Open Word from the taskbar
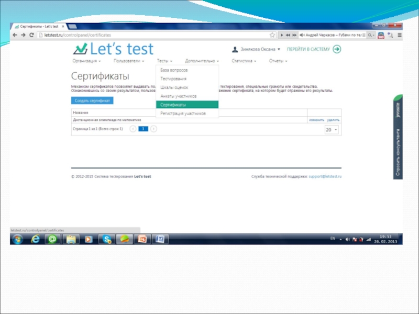The width and height of the screenshot is (419, 314). [x=160, y=239]
